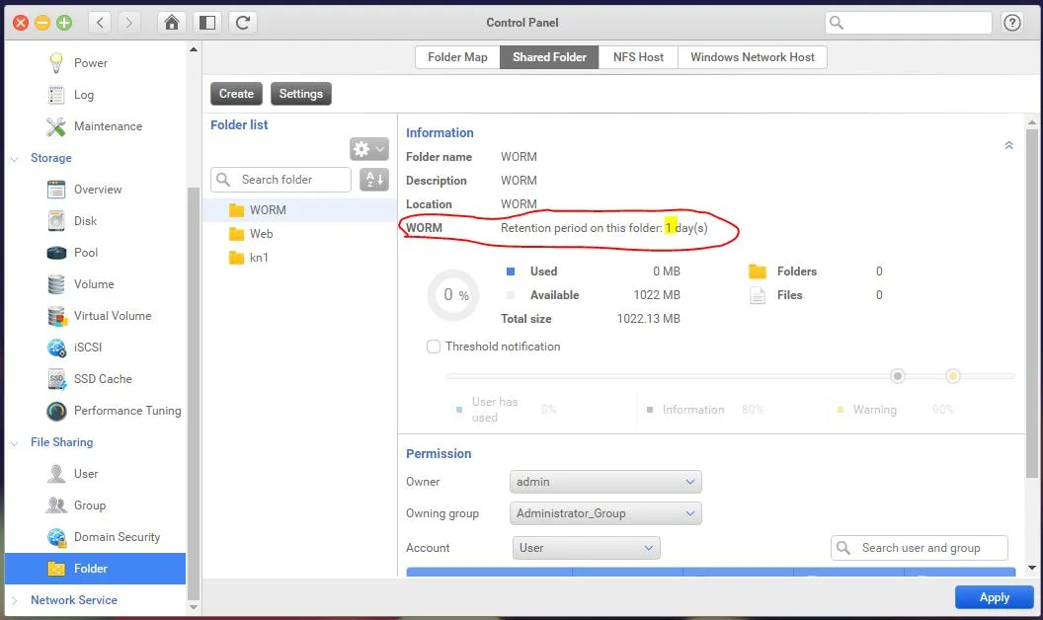Click the Warning threshold slider handle

(x=952, y=376)
